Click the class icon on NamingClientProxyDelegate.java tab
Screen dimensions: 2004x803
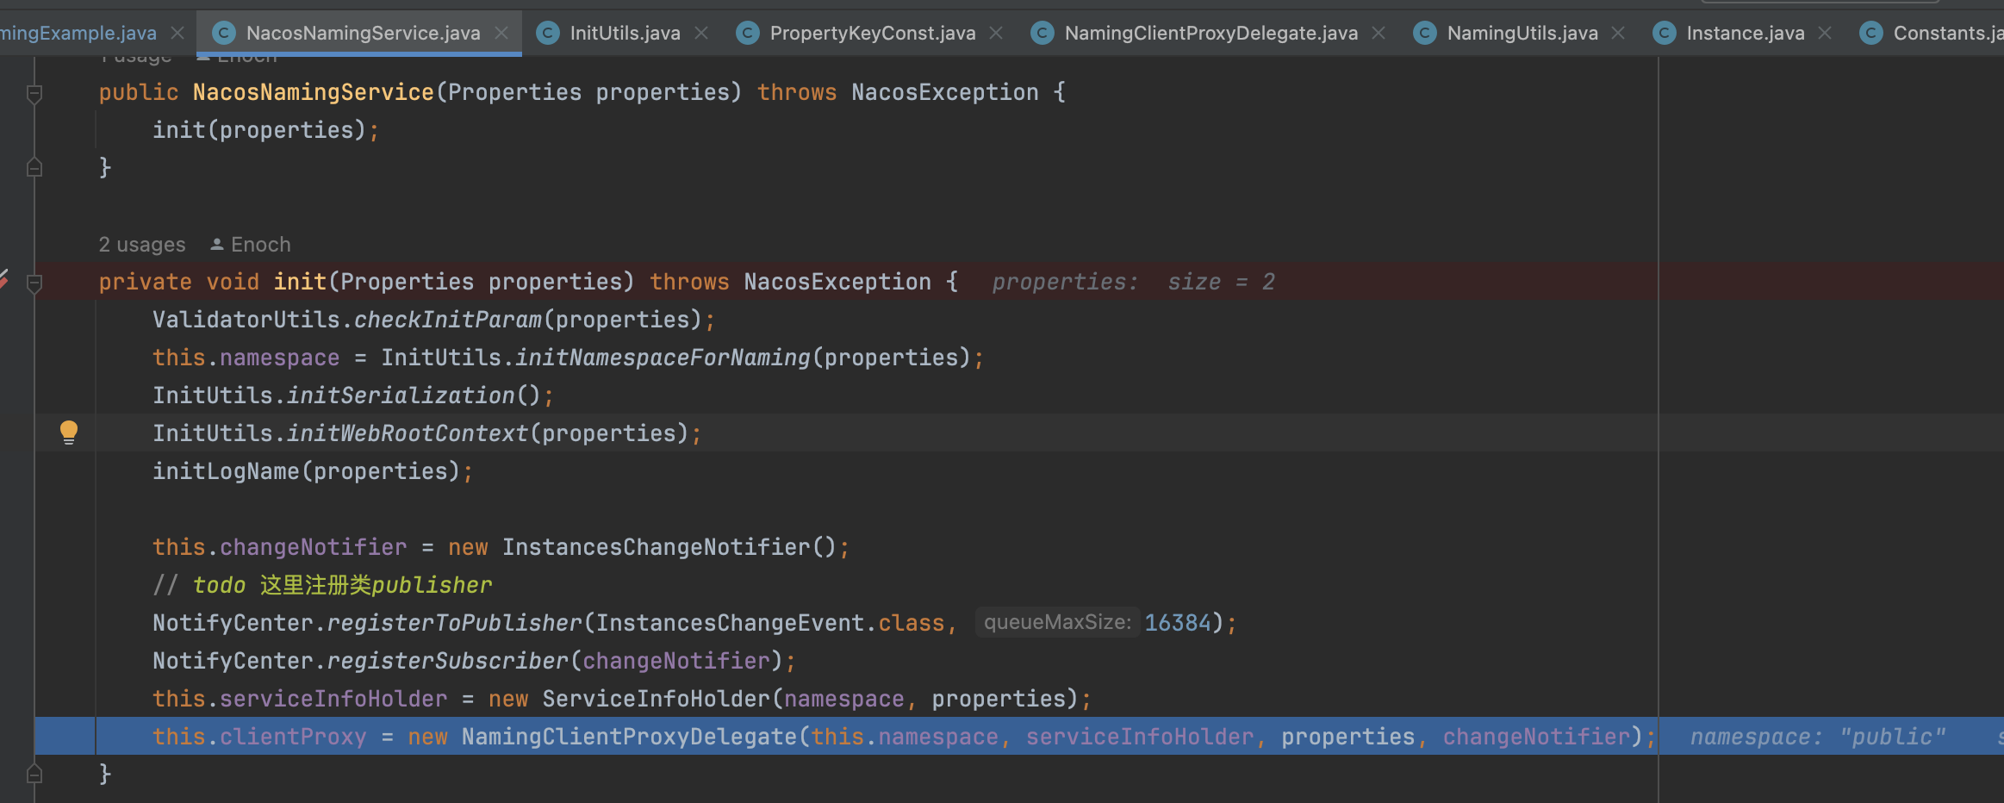(x=1042, y=33)
